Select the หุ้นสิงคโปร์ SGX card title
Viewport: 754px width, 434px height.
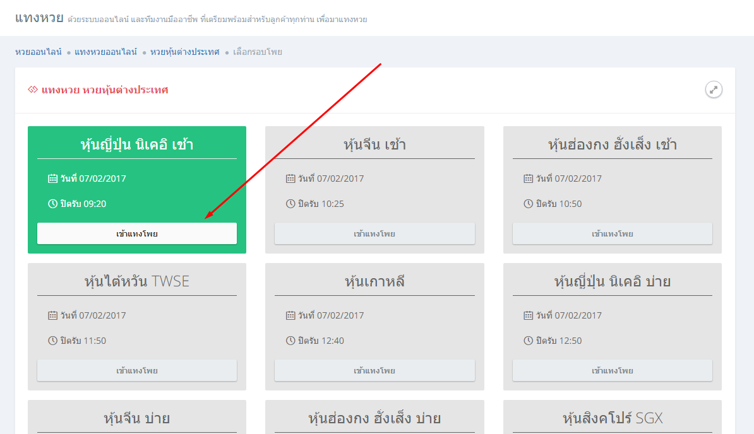[x=612, y=418]
